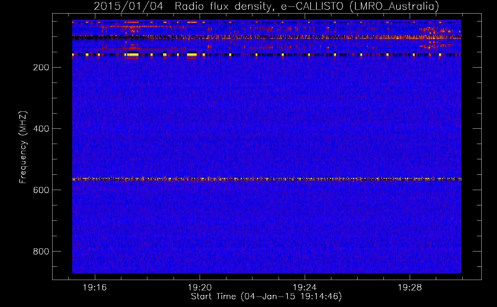Select the 600 MHz frequency tick label
Image resolution: width=497 pixels, height=307 pixels.
41,190
